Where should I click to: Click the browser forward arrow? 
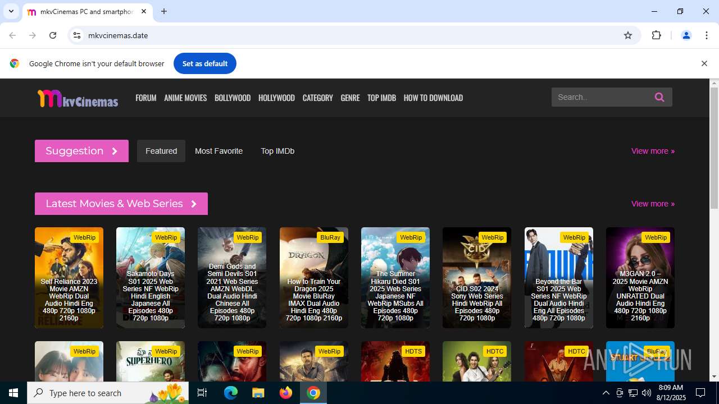33,35
